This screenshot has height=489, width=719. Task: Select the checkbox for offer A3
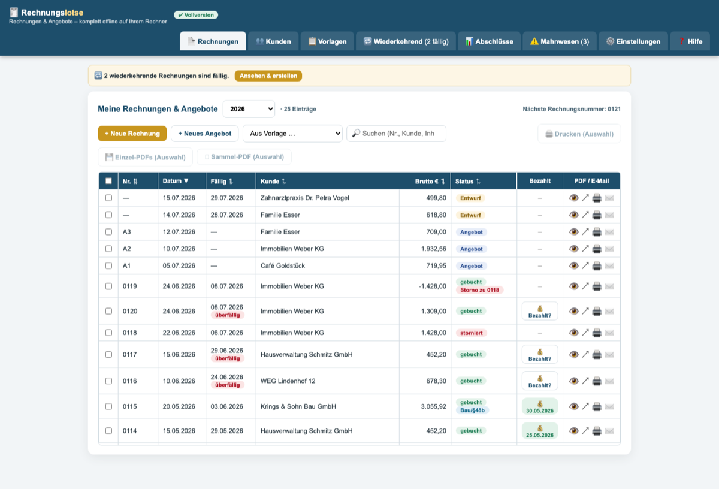(108, 232)
